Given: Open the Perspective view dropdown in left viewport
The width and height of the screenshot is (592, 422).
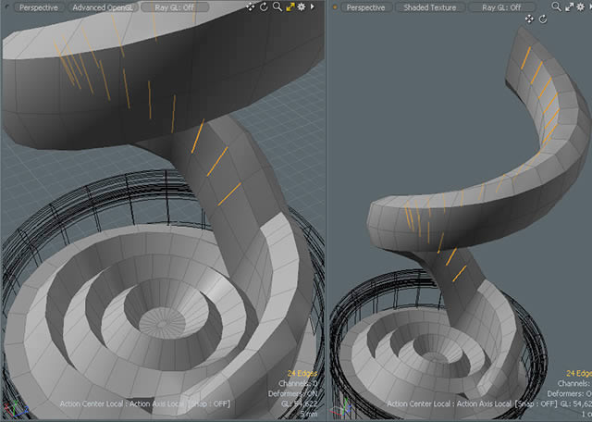Looking at the screenshot, I should [37, 6].
